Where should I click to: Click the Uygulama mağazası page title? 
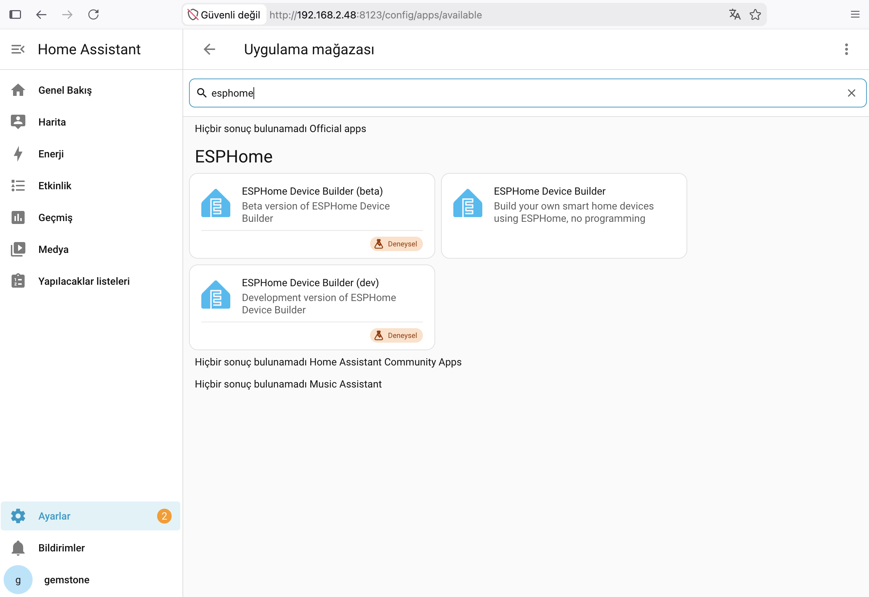pyautogui.click(x=309, y=49)
